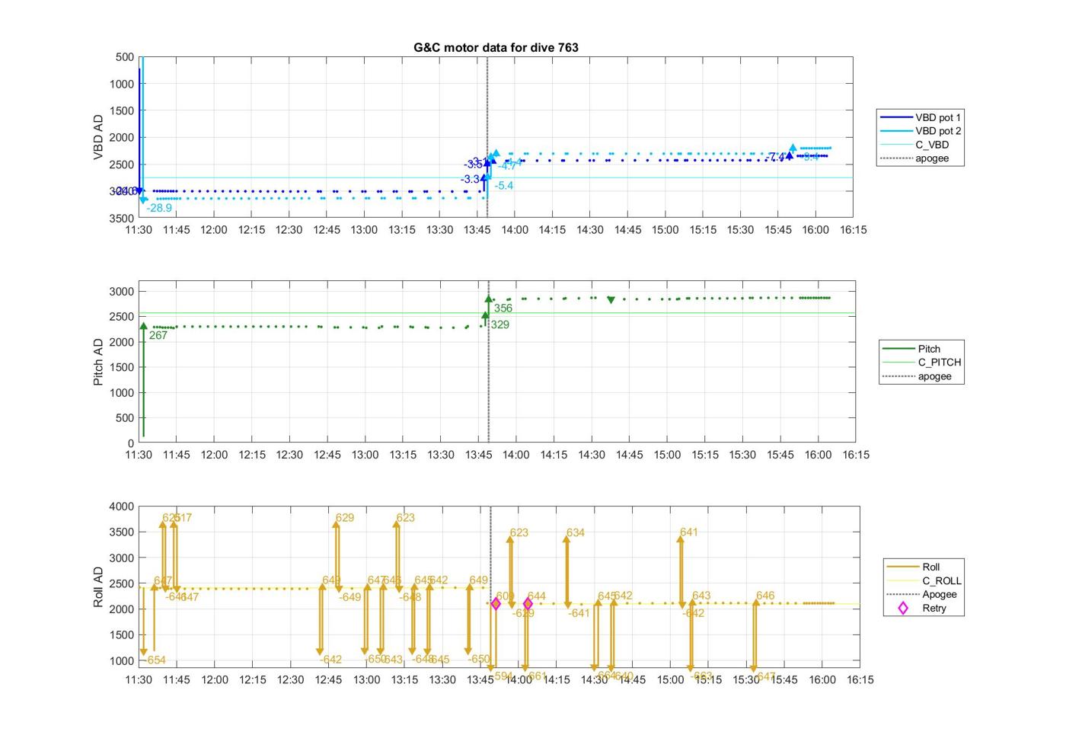Click the '-649' label on the Roll plot
Image resolution: width=1066 pixels, height=751 pixels.
point(350,597)
